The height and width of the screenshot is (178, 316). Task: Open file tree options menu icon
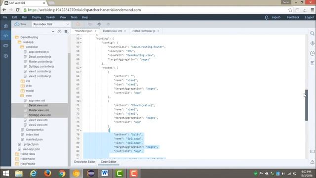click(x=66, y=32)
